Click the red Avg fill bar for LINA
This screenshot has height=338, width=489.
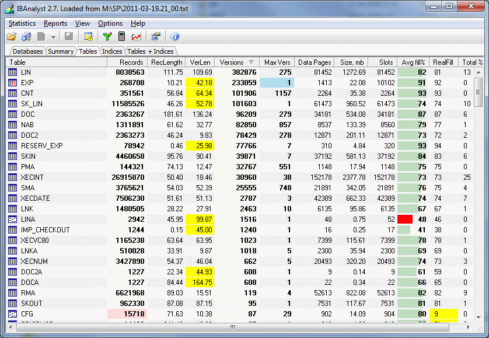click(x=405, y=219)
